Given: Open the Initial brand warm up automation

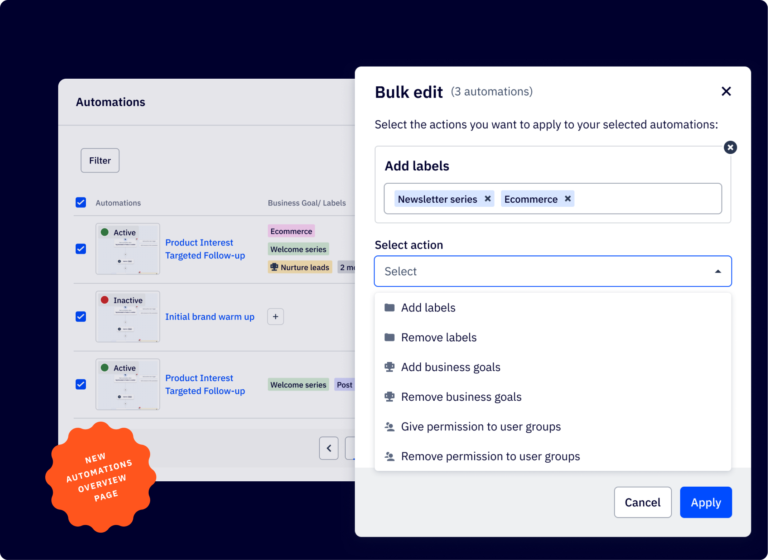Looking at the screenshot, I should coord(210,316).
